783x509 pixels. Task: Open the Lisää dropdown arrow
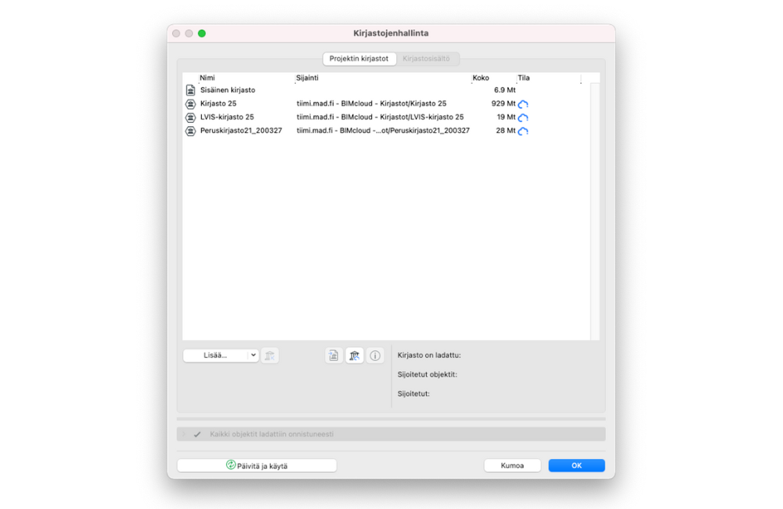(253, 356)
